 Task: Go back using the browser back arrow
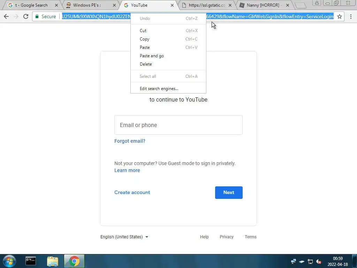(x=6, y=16)
